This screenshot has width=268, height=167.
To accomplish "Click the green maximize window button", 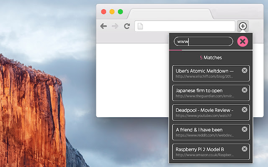I will tap(120, 12).
